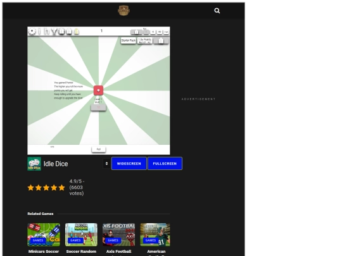Click the site logo in the header

(123, 11)
